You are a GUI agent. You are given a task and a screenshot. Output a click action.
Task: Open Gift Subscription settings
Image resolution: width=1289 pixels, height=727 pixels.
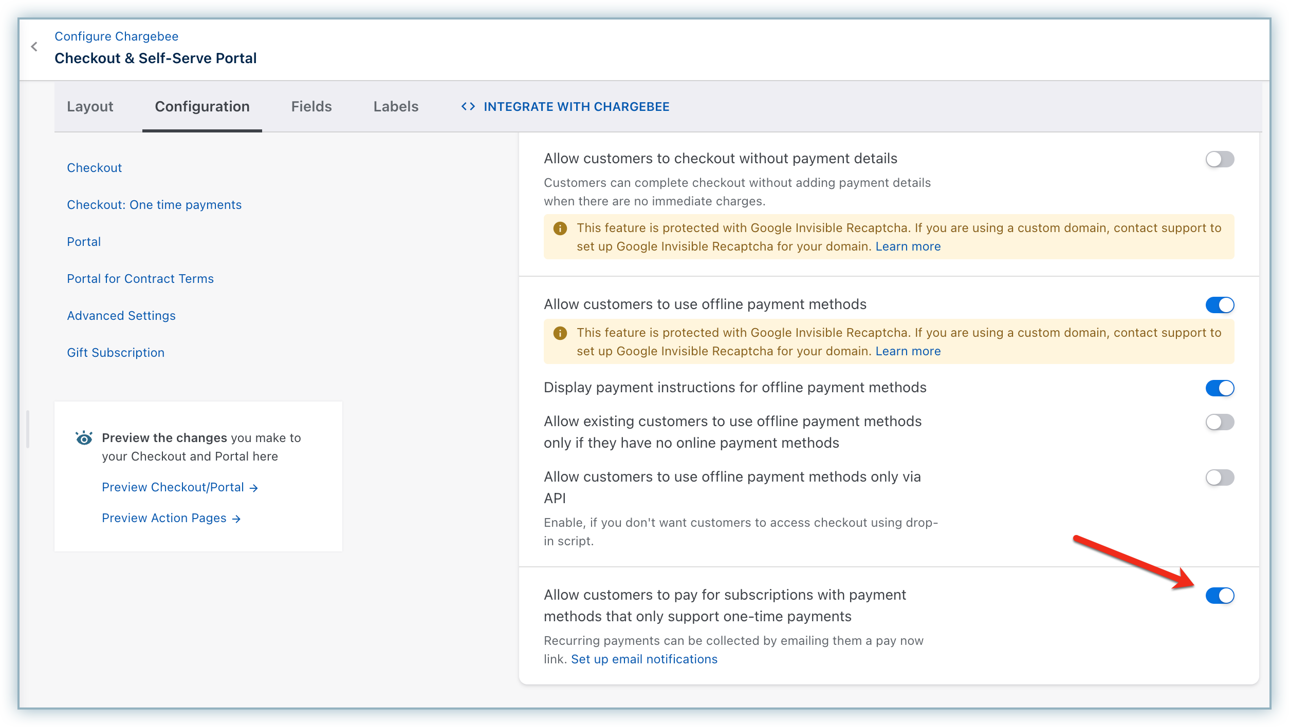[116, 353]
